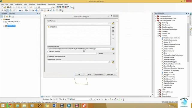Screen dimensions: 192x108
Task: Open the font size dropdown
Action: [x=95, y=99]
